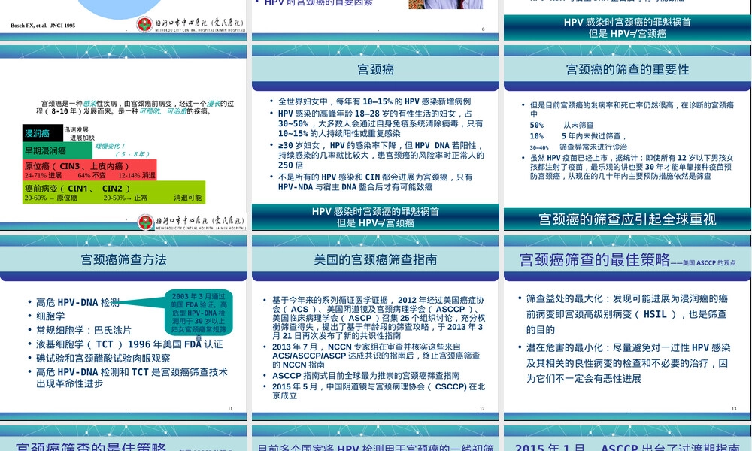This screenshot has width=752, height=451.
Task: Select the 宫颈癌的筛查的重要性 slide
Action: [x=627, y=138]
